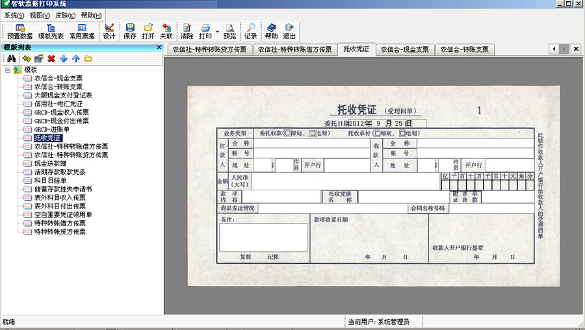This screenshot has width=585, height=330.
Task: Switch to the 农信合-现金支票 tab
Action: click(x=405, y=49)
